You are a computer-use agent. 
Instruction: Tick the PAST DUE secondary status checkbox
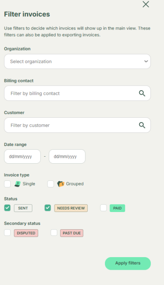pyautogui.click(x=54, y=233)
